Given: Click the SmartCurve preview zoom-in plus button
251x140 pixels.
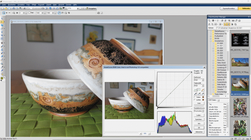Looking at the screenshot, I should click(x=141, y=134).
